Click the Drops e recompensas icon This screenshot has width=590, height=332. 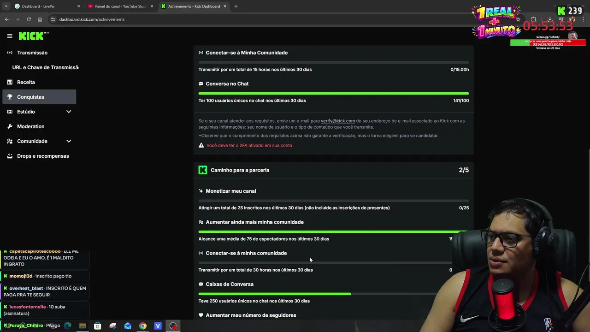point(10,156)
